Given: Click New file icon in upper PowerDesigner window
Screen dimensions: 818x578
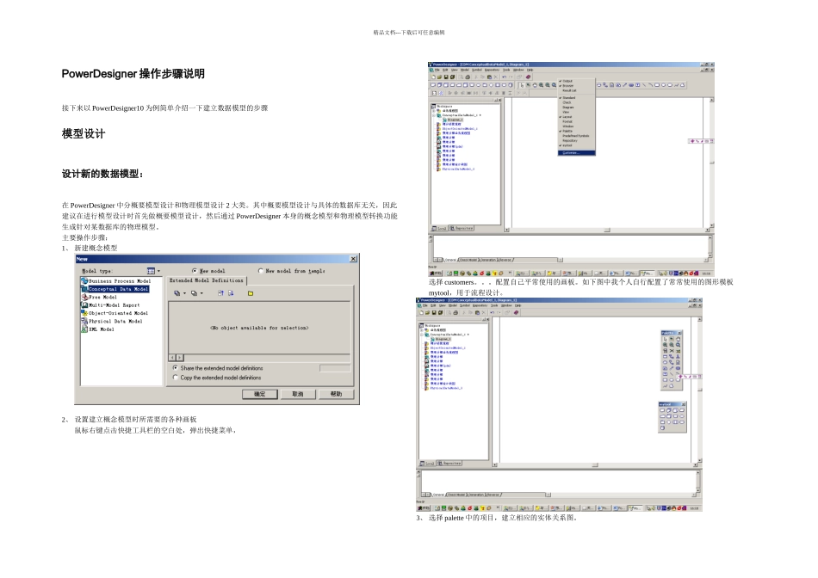Looking at the screenshot, I should (433, 77).
